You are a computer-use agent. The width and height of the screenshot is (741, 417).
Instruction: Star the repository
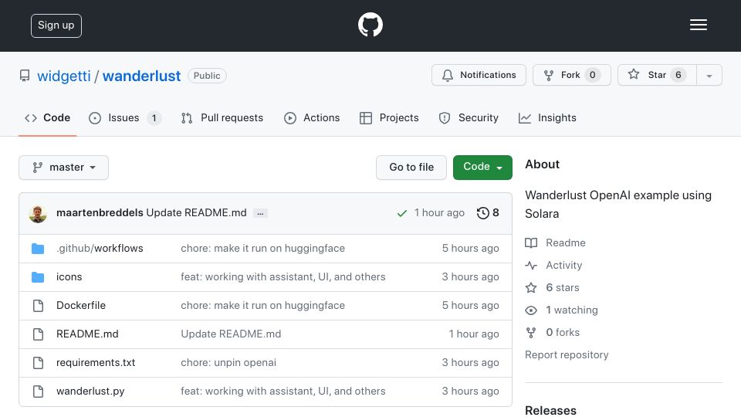pos(657,75)
